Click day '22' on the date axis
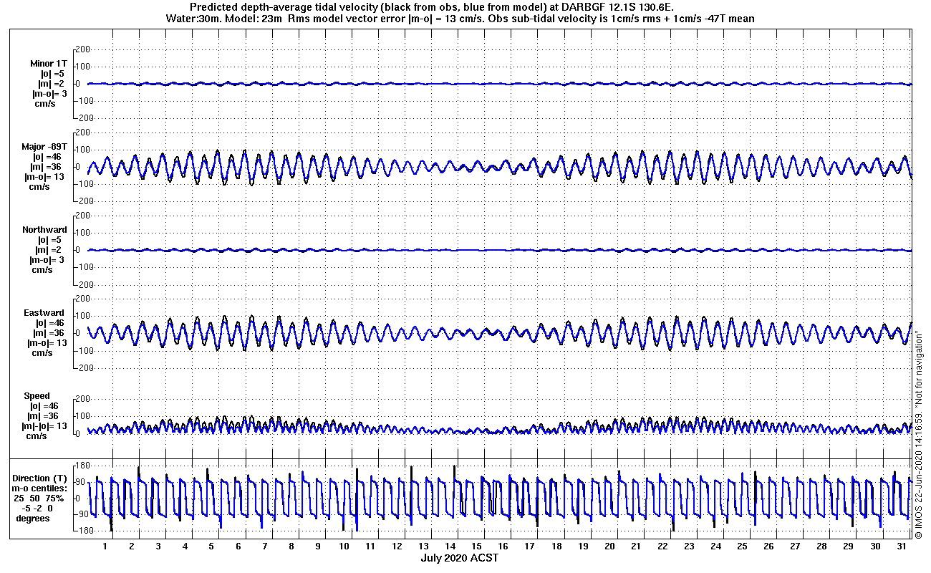Image resolution: width=931 pixels, height=573 pixels. (662, 546)
